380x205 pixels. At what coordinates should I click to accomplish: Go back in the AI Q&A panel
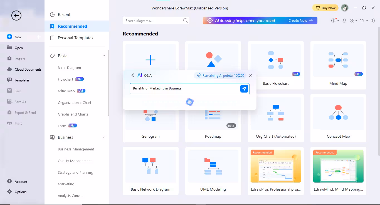pyautogui.click(x=133, y=75)
